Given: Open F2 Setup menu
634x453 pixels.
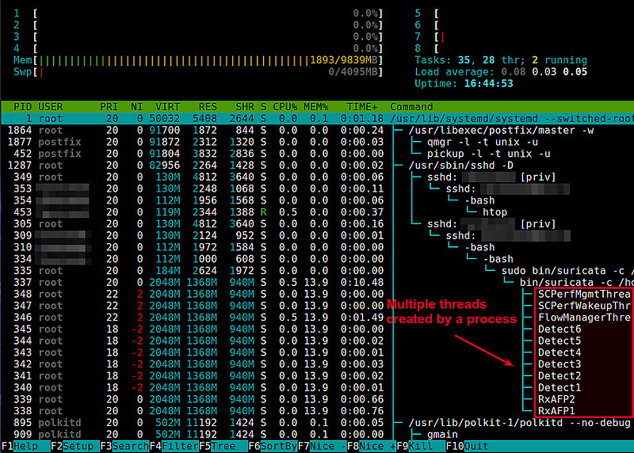Looking at the screenshot, I should (73, 447).
